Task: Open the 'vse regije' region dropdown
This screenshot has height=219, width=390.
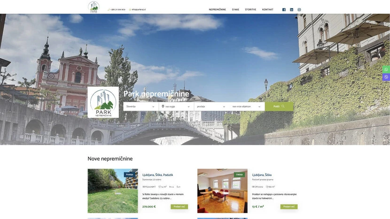Action: click(x=176, y=106)
